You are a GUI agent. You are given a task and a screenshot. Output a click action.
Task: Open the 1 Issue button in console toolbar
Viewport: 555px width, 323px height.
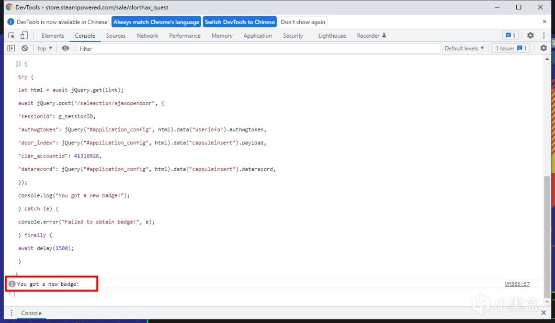[511, 48]
